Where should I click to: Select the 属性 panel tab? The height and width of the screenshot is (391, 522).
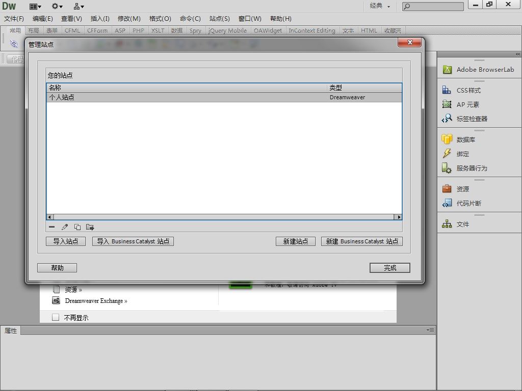click(11, 330)
